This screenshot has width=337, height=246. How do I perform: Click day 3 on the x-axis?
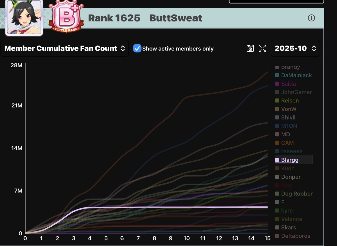[x=74, y=238]
